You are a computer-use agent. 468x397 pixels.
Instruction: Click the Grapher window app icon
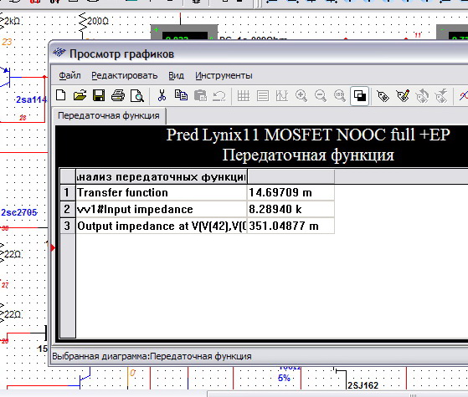(59, 53)
